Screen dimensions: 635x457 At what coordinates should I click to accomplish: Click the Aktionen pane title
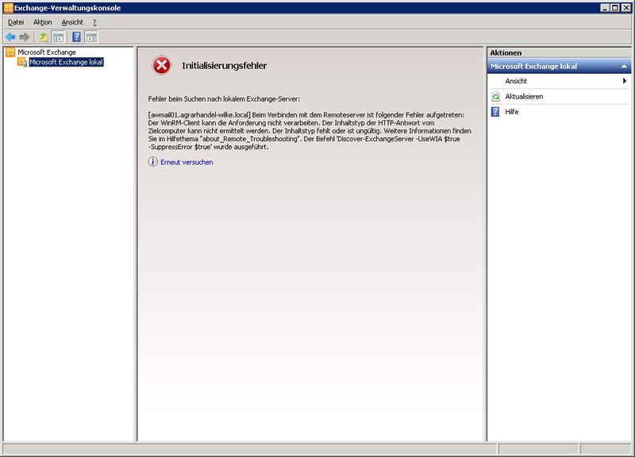click(506, 52)
